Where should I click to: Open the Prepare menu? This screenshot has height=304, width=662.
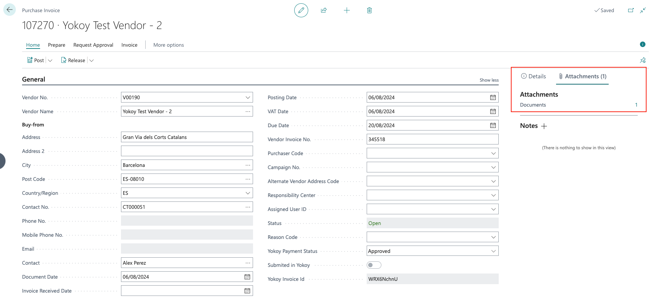[x=57, y=45]
